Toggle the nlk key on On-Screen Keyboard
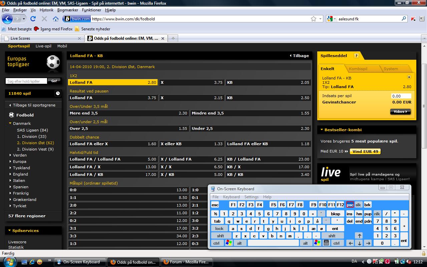427x267 pixels. click(377, 214)
